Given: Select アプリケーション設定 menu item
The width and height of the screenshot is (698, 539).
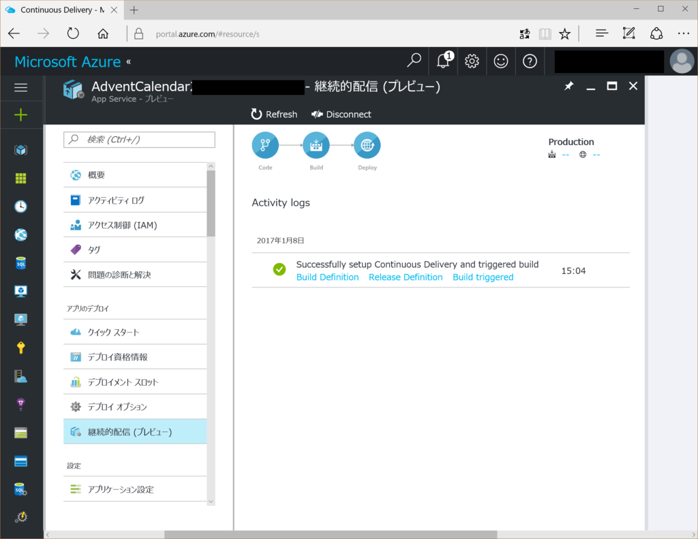Looking at the screenshot, I should 135,489.
